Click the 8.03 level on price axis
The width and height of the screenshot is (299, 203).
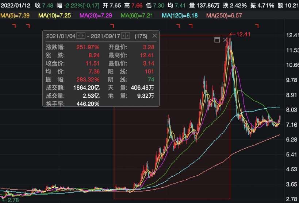(x=292, y=110)
